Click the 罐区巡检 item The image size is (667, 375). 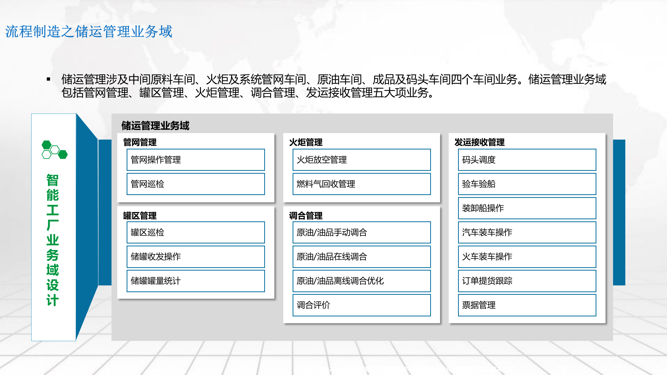[x=195, y=232]
